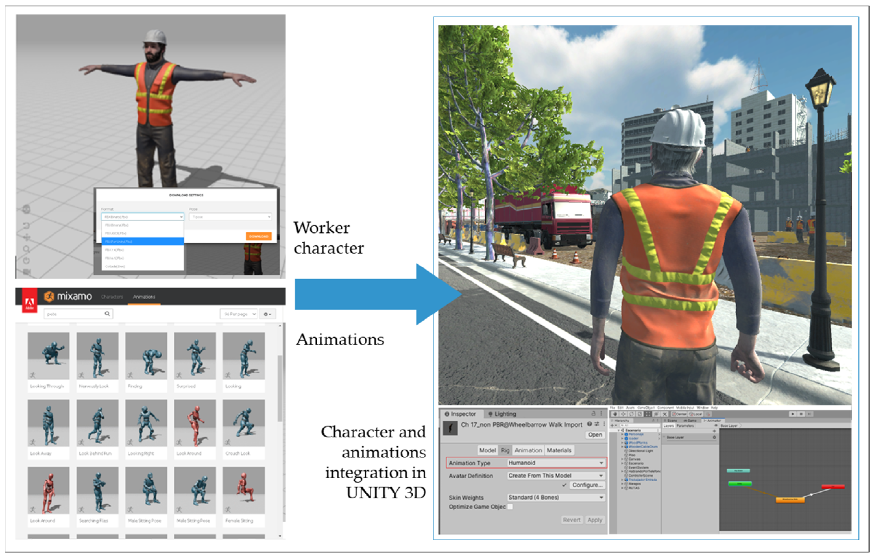Select the green Entry state node
This screenshot has height=558, width=874.
(740, 484)
